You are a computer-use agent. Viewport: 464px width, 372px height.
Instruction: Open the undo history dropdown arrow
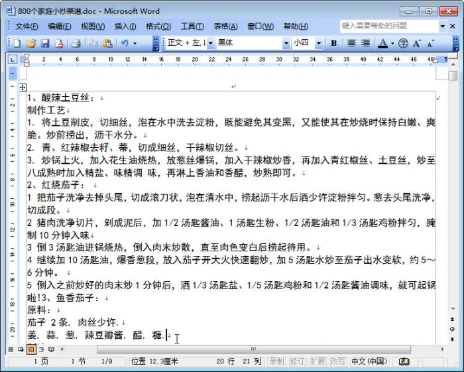[135, 44]
